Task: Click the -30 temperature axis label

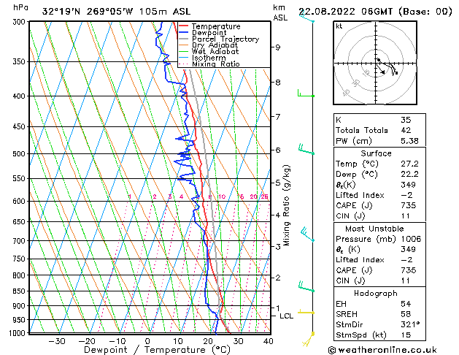Action: pos(56,341)
